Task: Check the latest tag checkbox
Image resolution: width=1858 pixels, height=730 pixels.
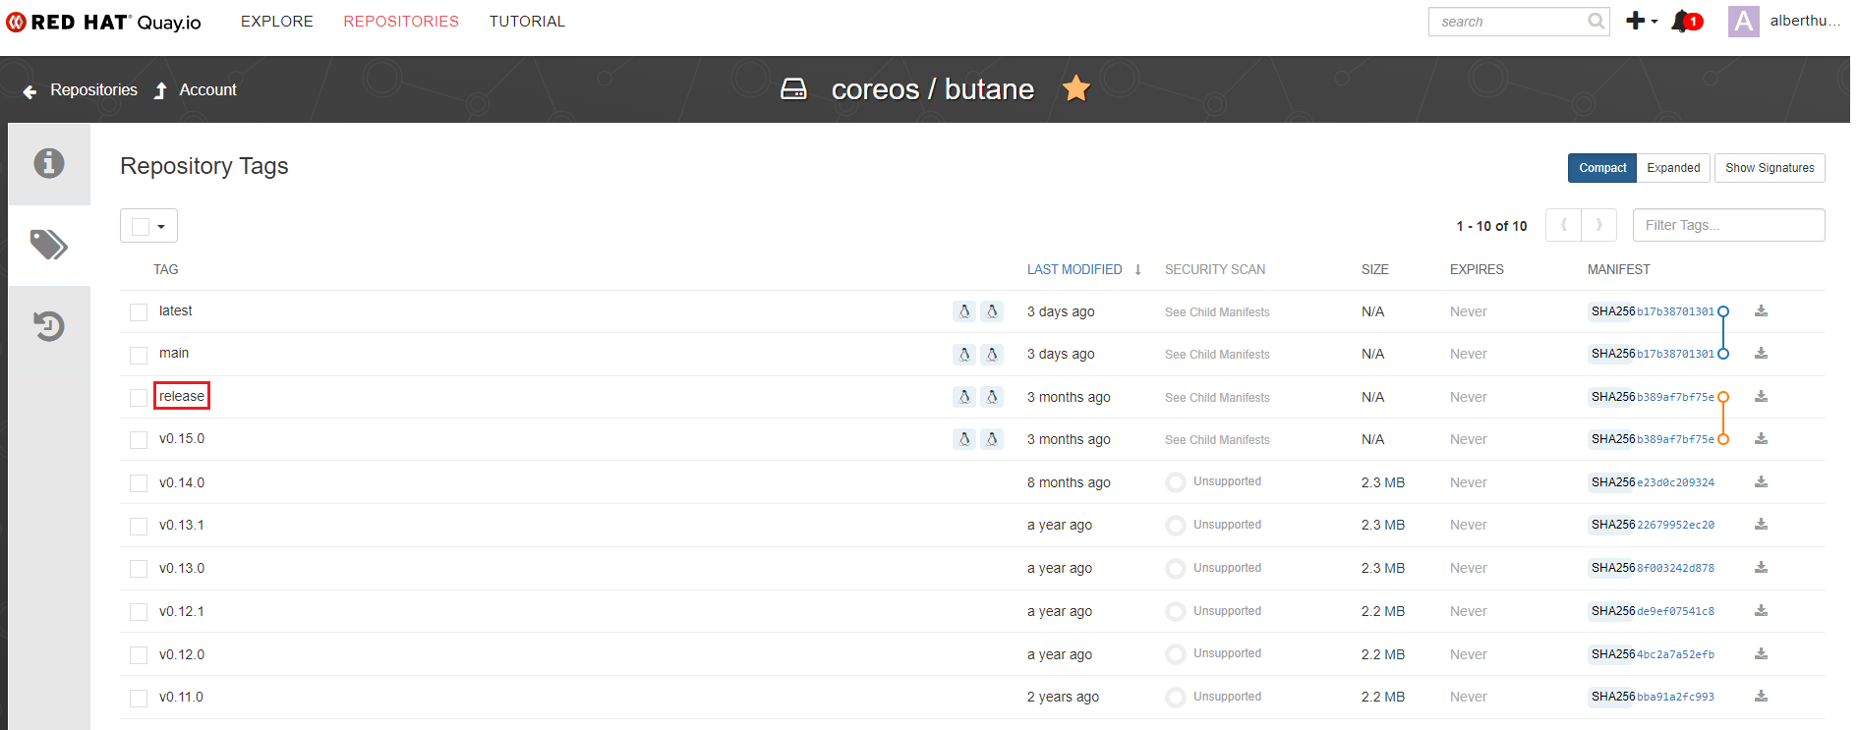Action: 139,312
